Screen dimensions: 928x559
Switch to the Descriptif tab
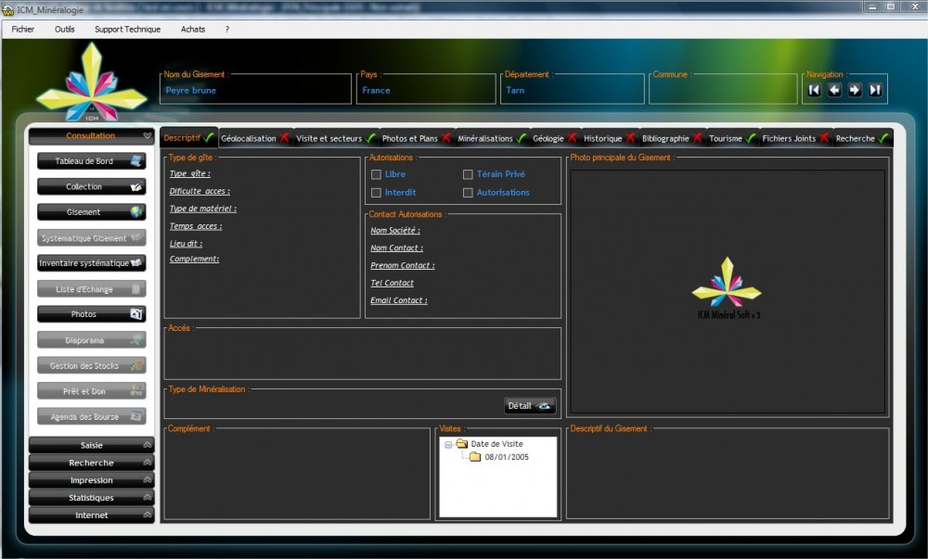click(188, 138)
